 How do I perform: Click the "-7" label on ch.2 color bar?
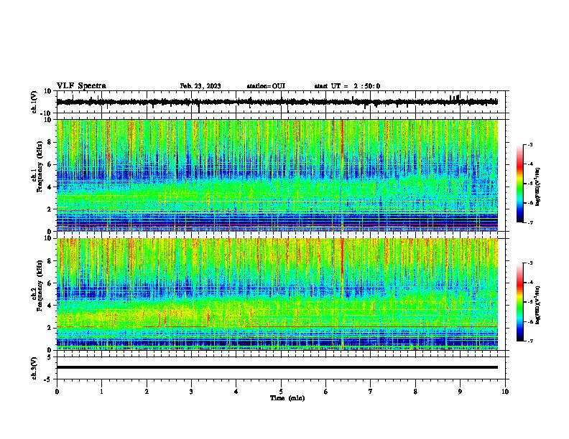pos(529,341)
